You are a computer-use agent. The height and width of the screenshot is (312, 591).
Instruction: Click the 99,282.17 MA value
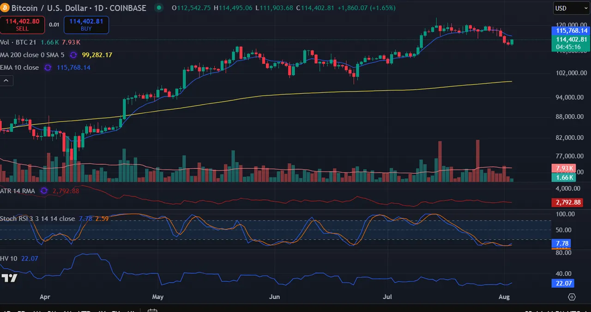pos(97,55)
